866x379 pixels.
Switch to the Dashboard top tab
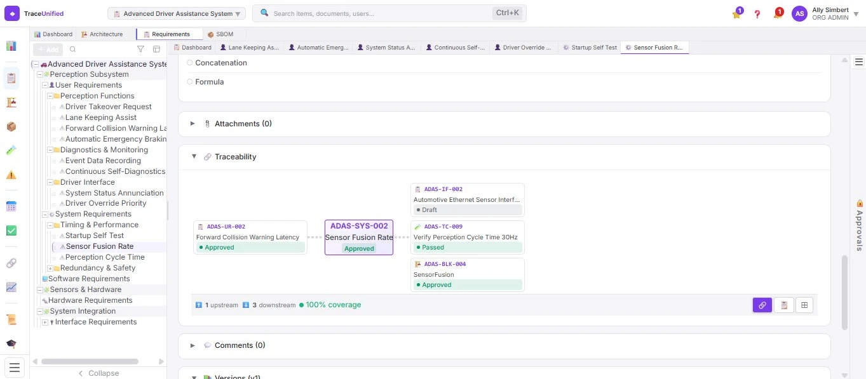pyautogui.click(x=53, y=34)
